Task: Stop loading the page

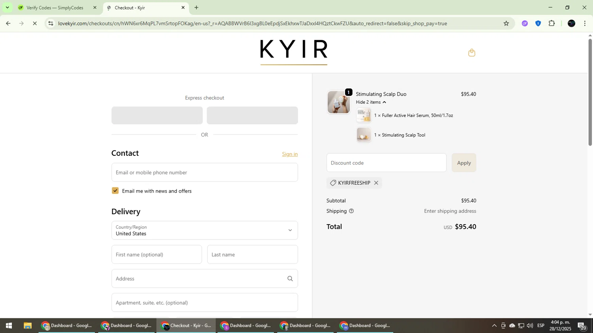Action: [35, 23]
